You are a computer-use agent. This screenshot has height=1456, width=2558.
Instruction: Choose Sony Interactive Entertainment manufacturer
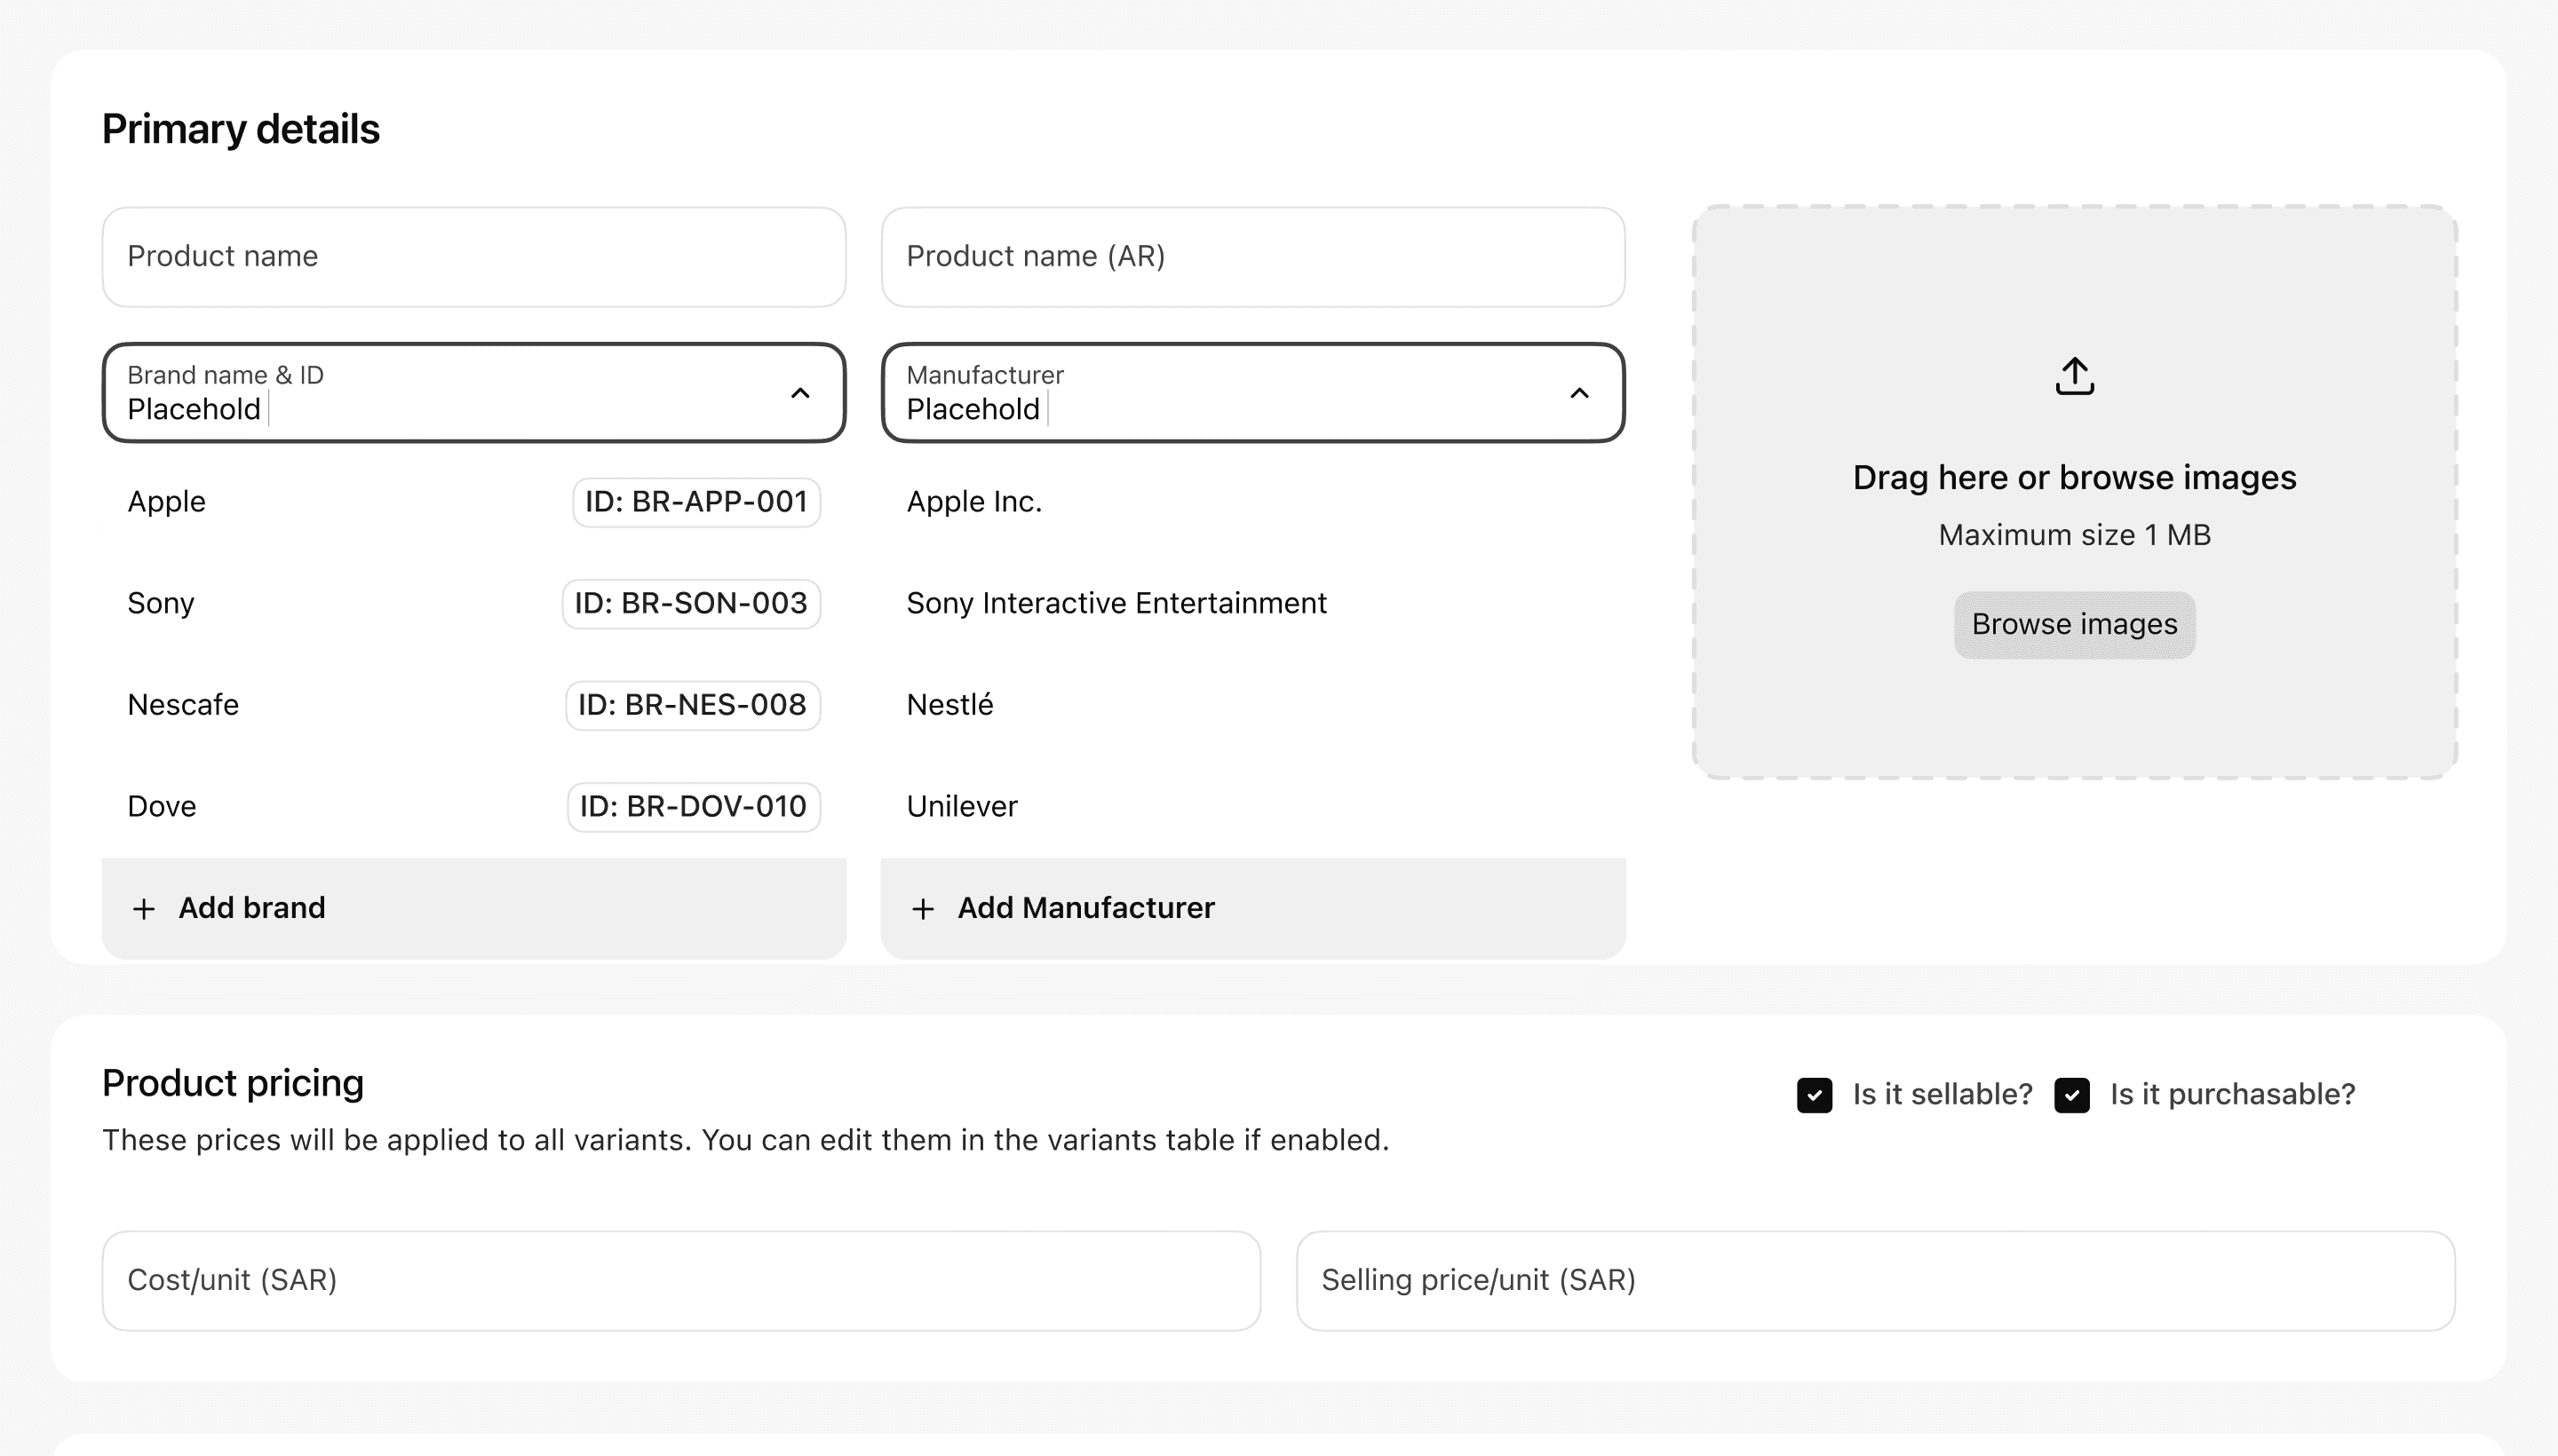tap(1116, 603)
